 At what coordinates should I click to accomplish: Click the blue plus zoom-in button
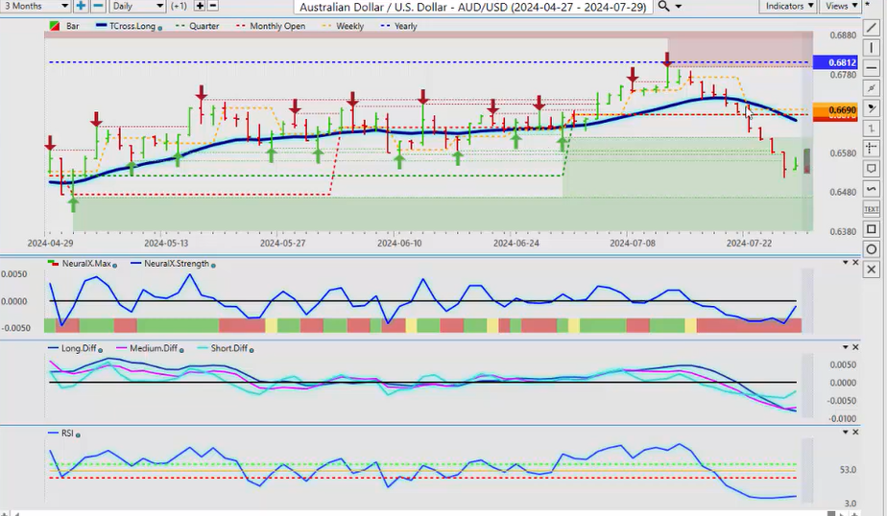pos(81,7)
